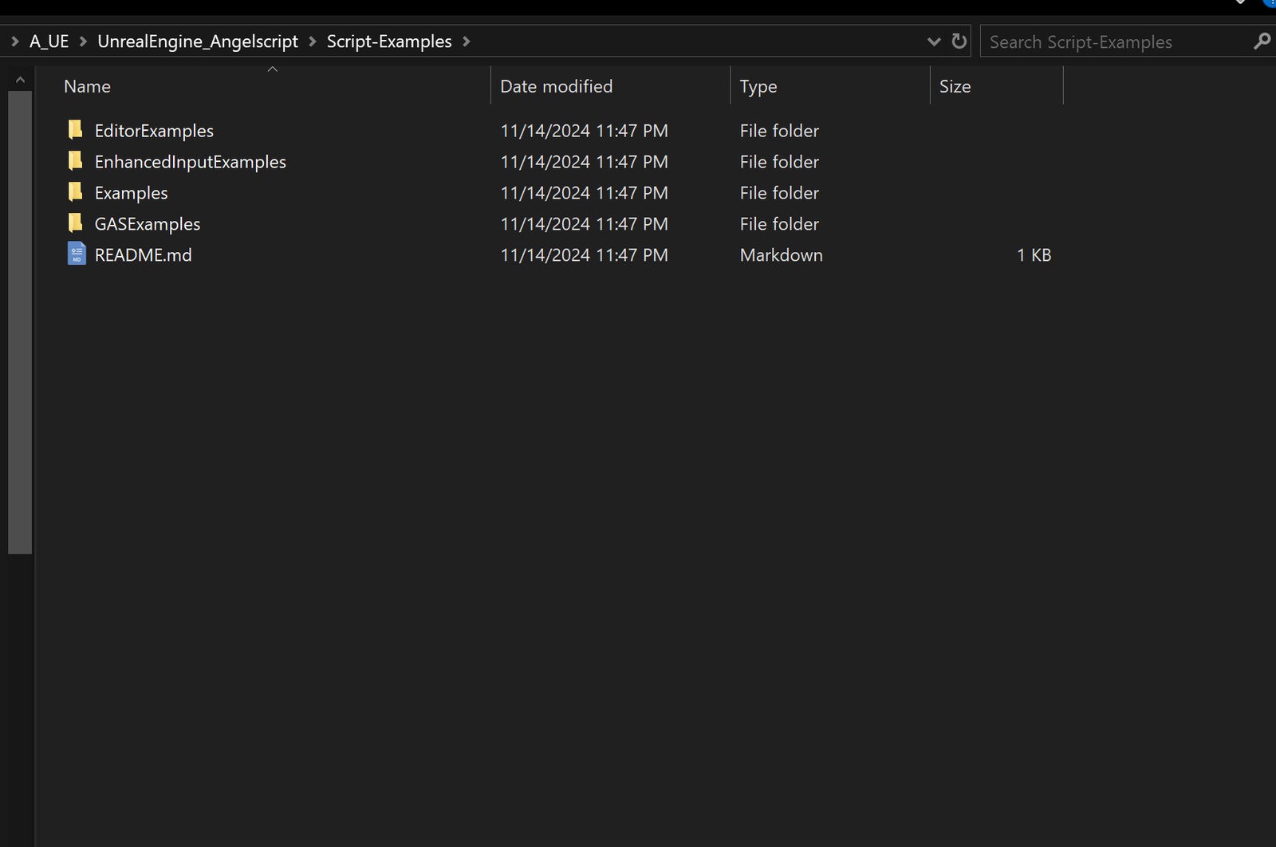The image size is (1276, 847).
Task: Sort files by Type column
Action: click(x=758, y=86)
